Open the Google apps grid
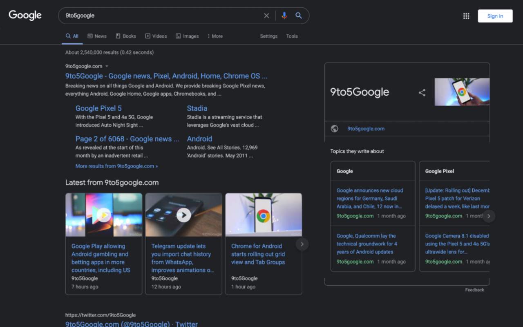The height and width of the screenshot is (327, 523). [x=466, y=16]
